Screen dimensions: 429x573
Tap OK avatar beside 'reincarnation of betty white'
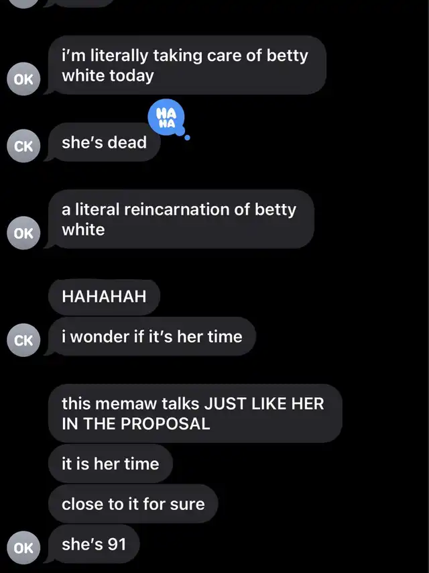coord(23,233)
